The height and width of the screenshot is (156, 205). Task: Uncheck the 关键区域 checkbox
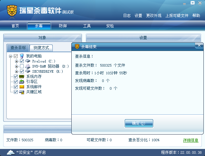click(x=16, y=92)
